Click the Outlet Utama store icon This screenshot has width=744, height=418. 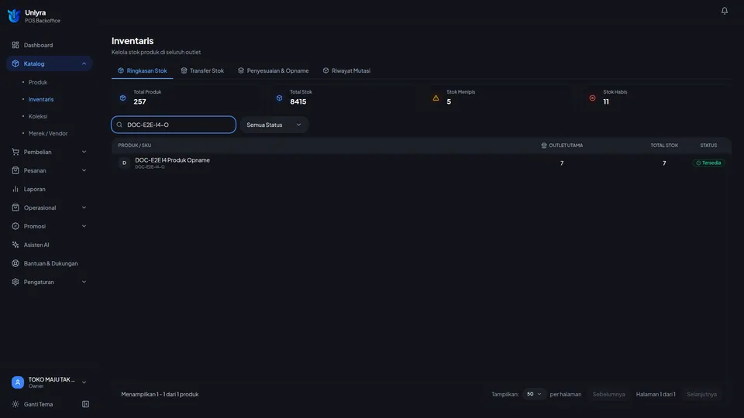coord(544,146)
